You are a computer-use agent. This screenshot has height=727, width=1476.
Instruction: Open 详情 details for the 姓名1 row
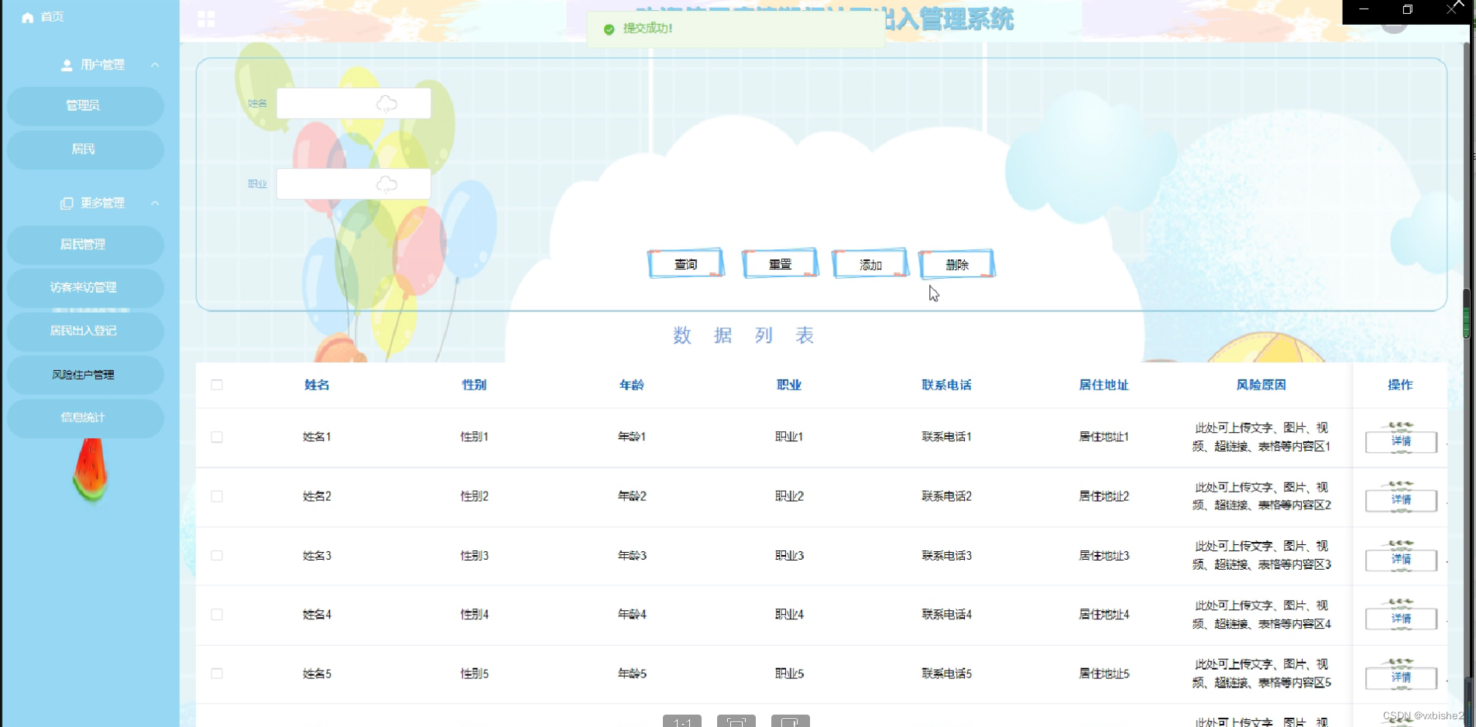pos(1401,441)
